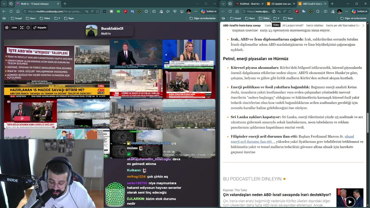Open read aloud icon in left address bar

click(x=92, y=11)
